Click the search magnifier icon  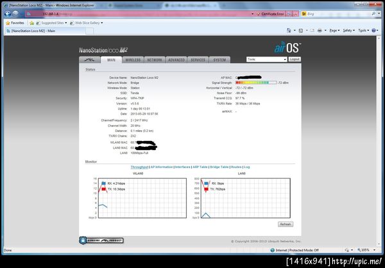[373, 13]
